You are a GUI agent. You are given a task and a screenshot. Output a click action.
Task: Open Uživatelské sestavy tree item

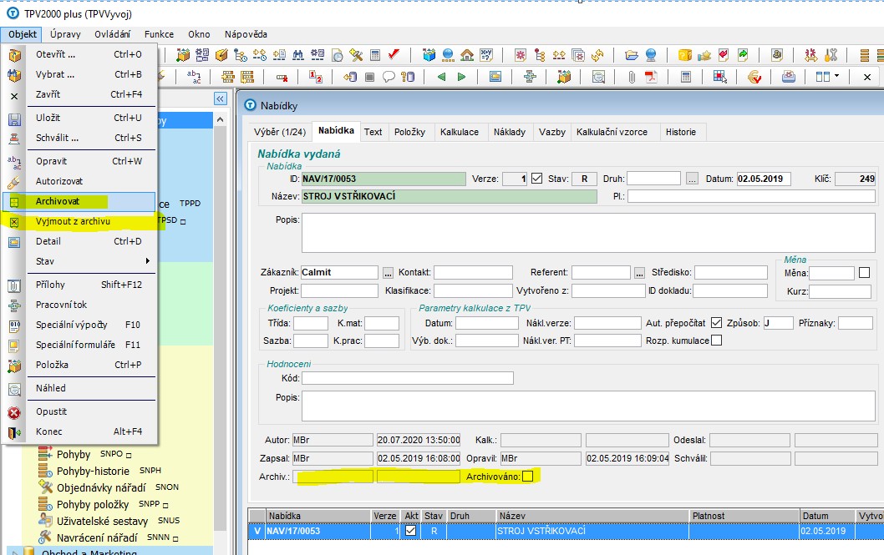103,521
